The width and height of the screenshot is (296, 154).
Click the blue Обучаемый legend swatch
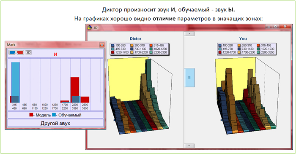[54, 115]
